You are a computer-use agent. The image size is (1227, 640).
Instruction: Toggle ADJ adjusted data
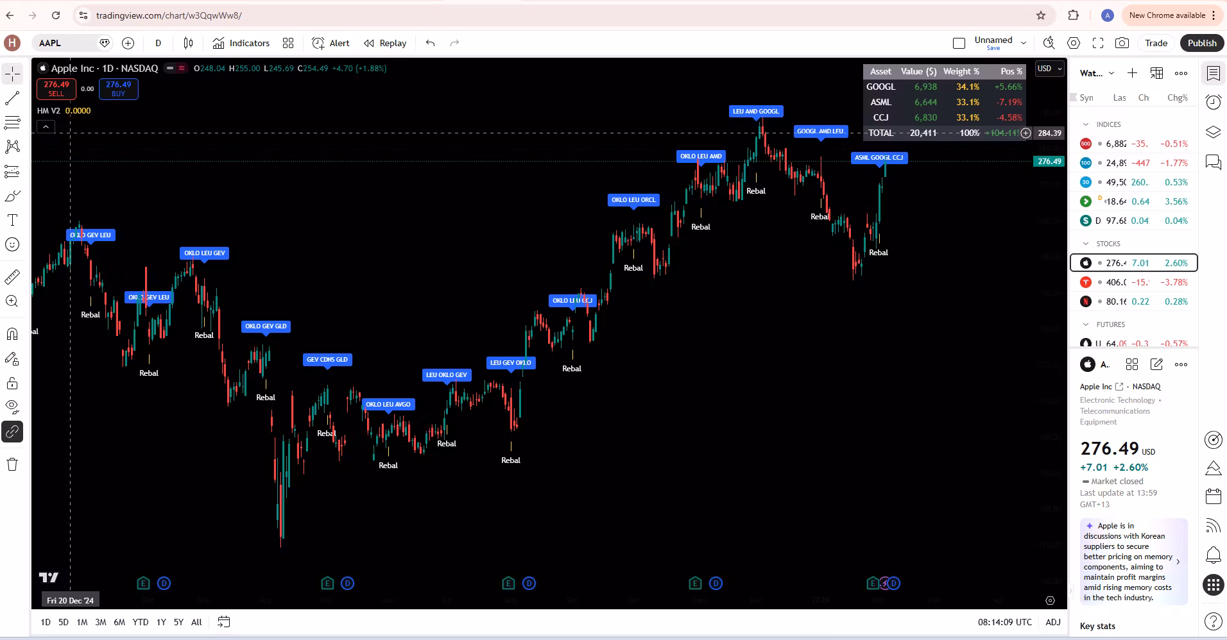tap(1053, 622)
